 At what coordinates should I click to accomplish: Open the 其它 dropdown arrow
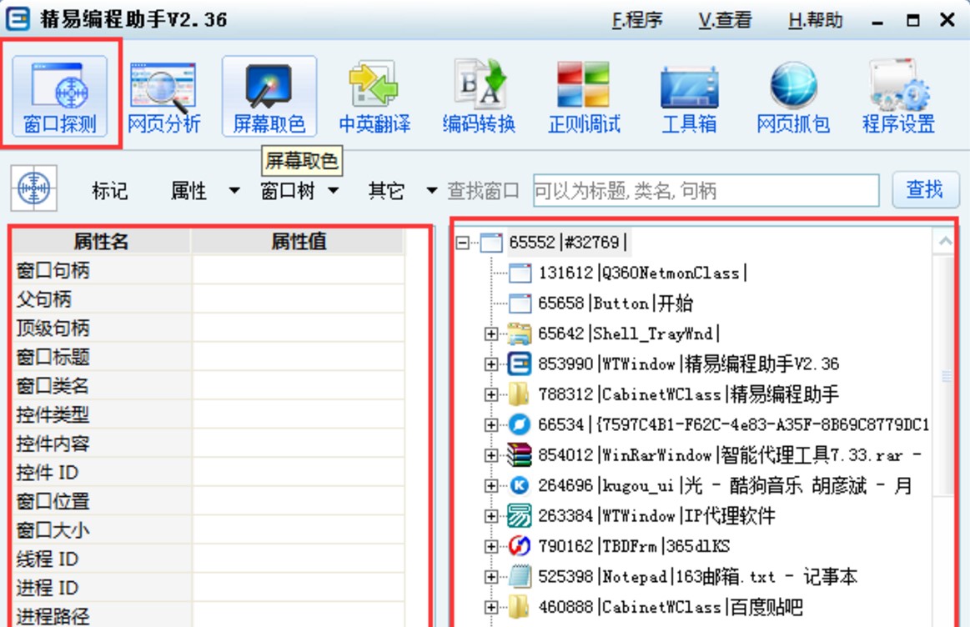tap(432, 190)
